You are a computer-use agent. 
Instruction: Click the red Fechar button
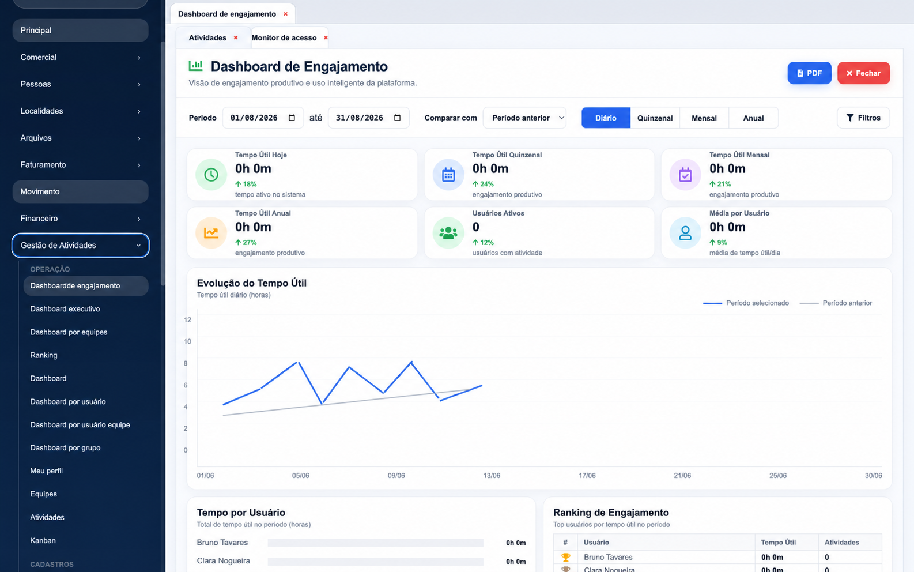[863, 73]
